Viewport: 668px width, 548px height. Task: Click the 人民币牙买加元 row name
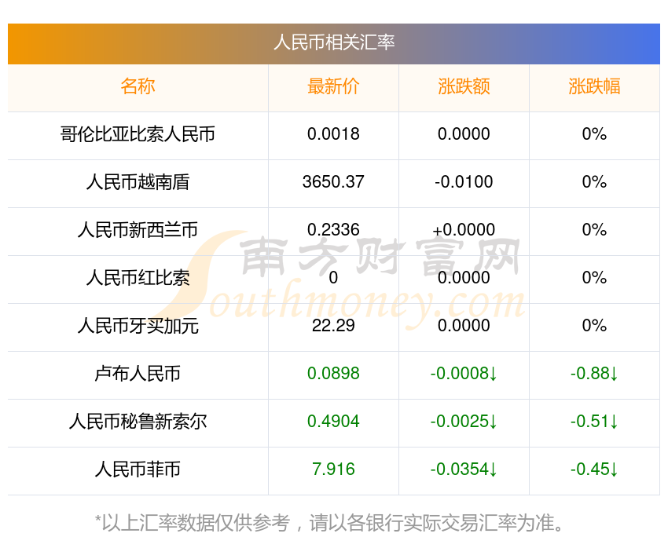point(138,326)
